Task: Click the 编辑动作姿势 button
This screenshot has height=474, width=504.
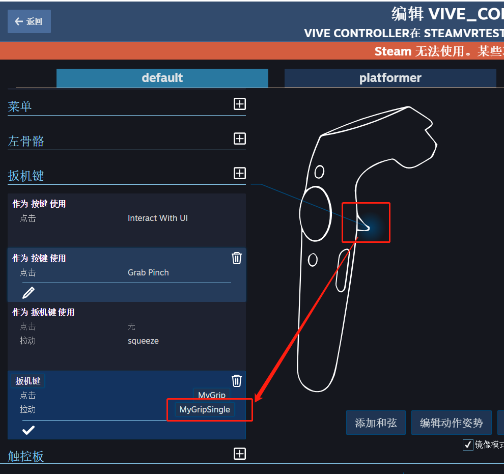Action: (451, 423)
